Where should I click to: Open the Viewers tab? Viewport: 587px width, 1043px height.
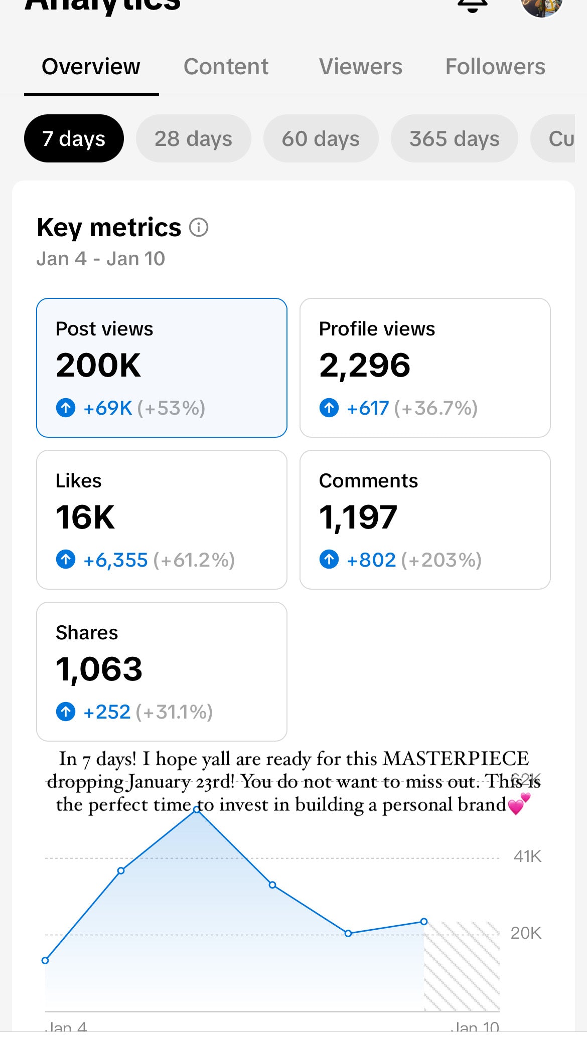tap(361, 67)
